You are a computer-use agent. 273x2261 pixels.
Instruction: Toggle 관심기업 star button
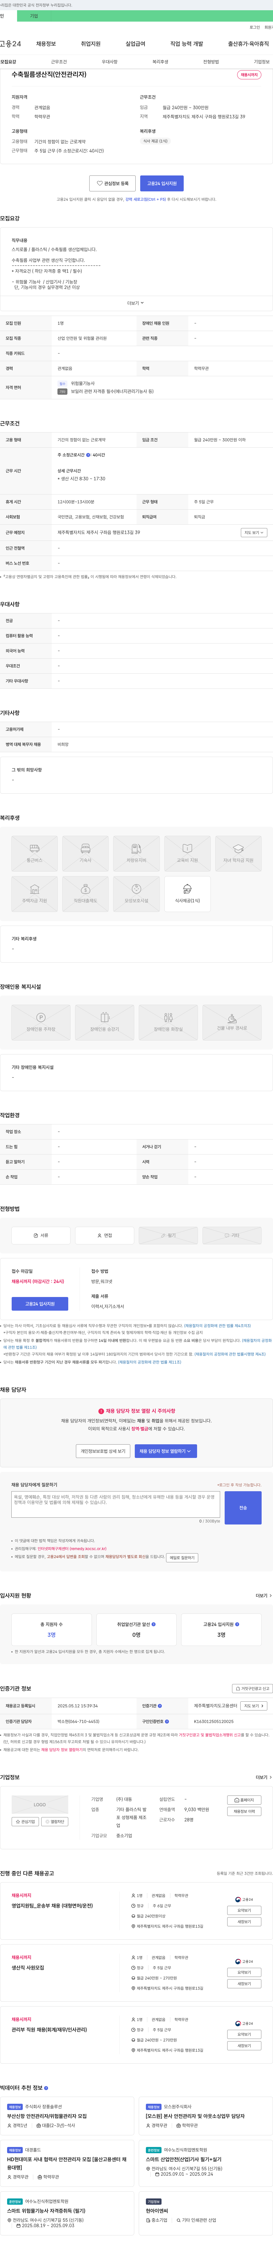point(26,1821)
